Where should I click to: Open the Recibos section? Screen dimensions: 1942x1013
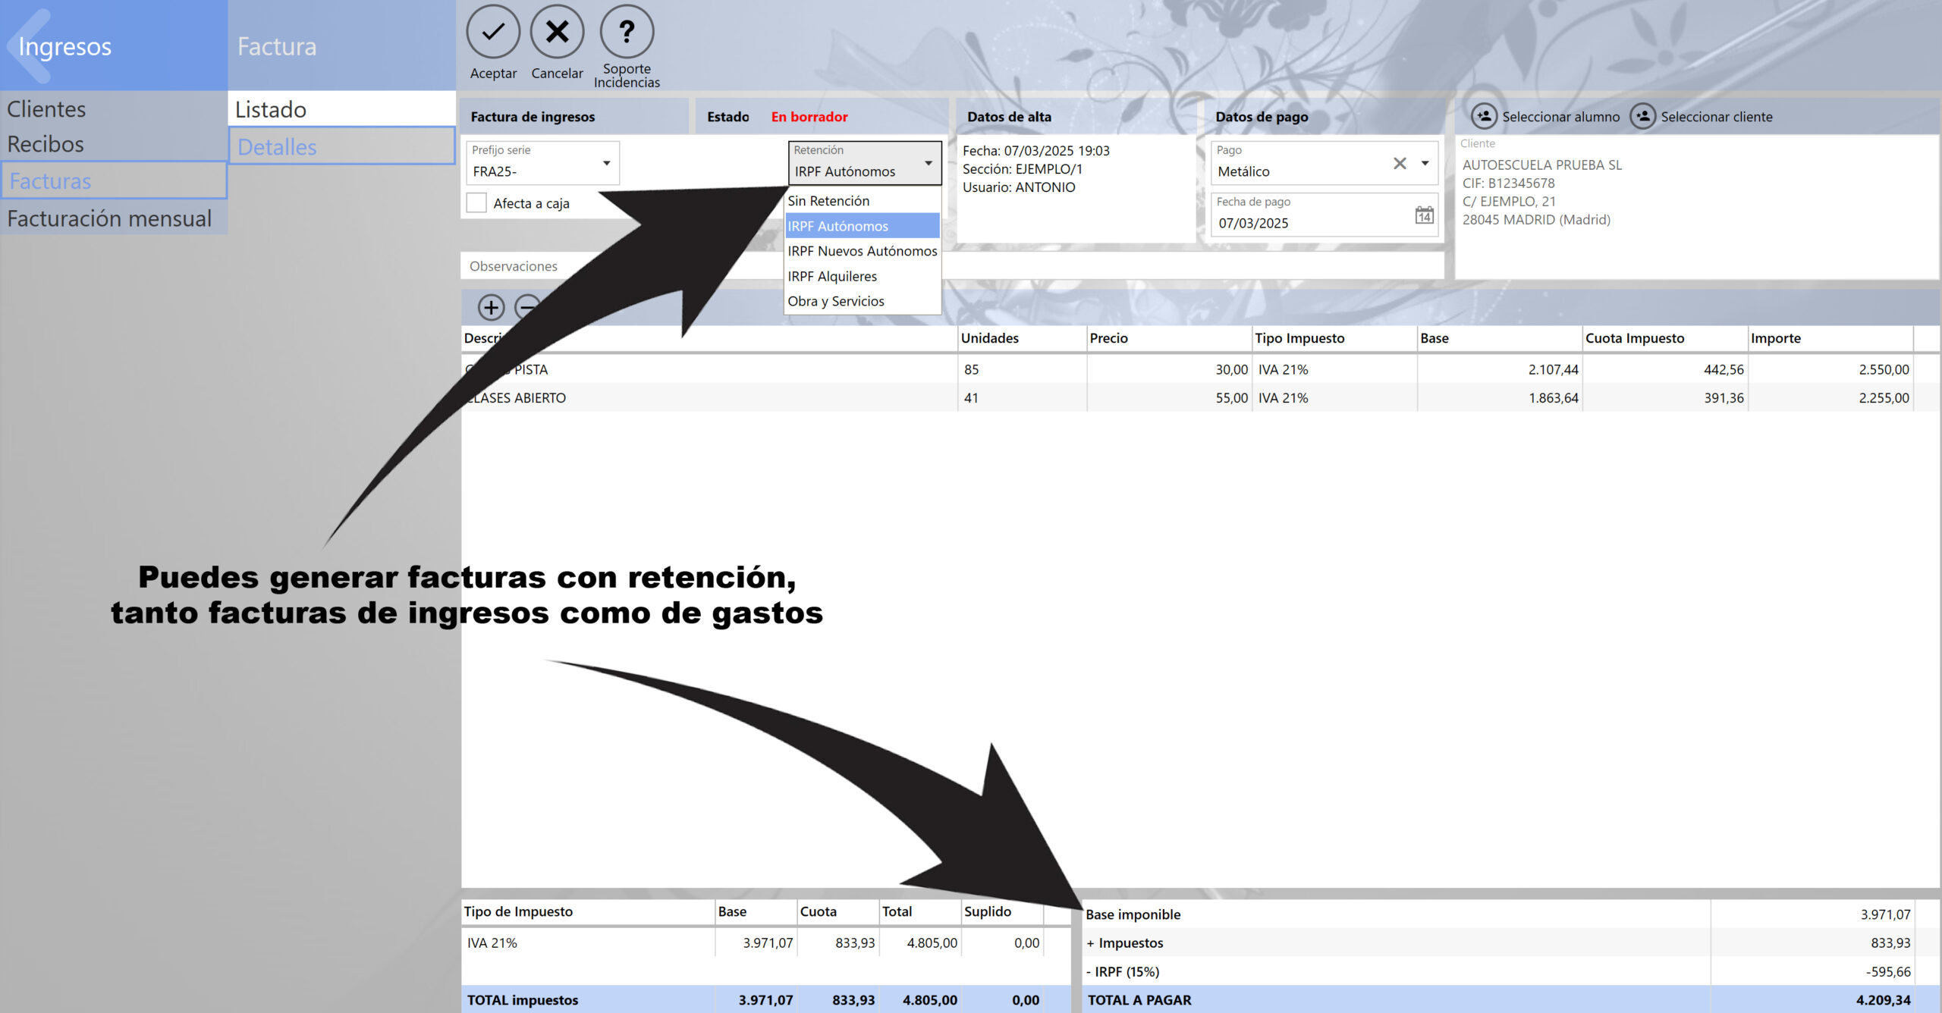click(x=114, y=144)
